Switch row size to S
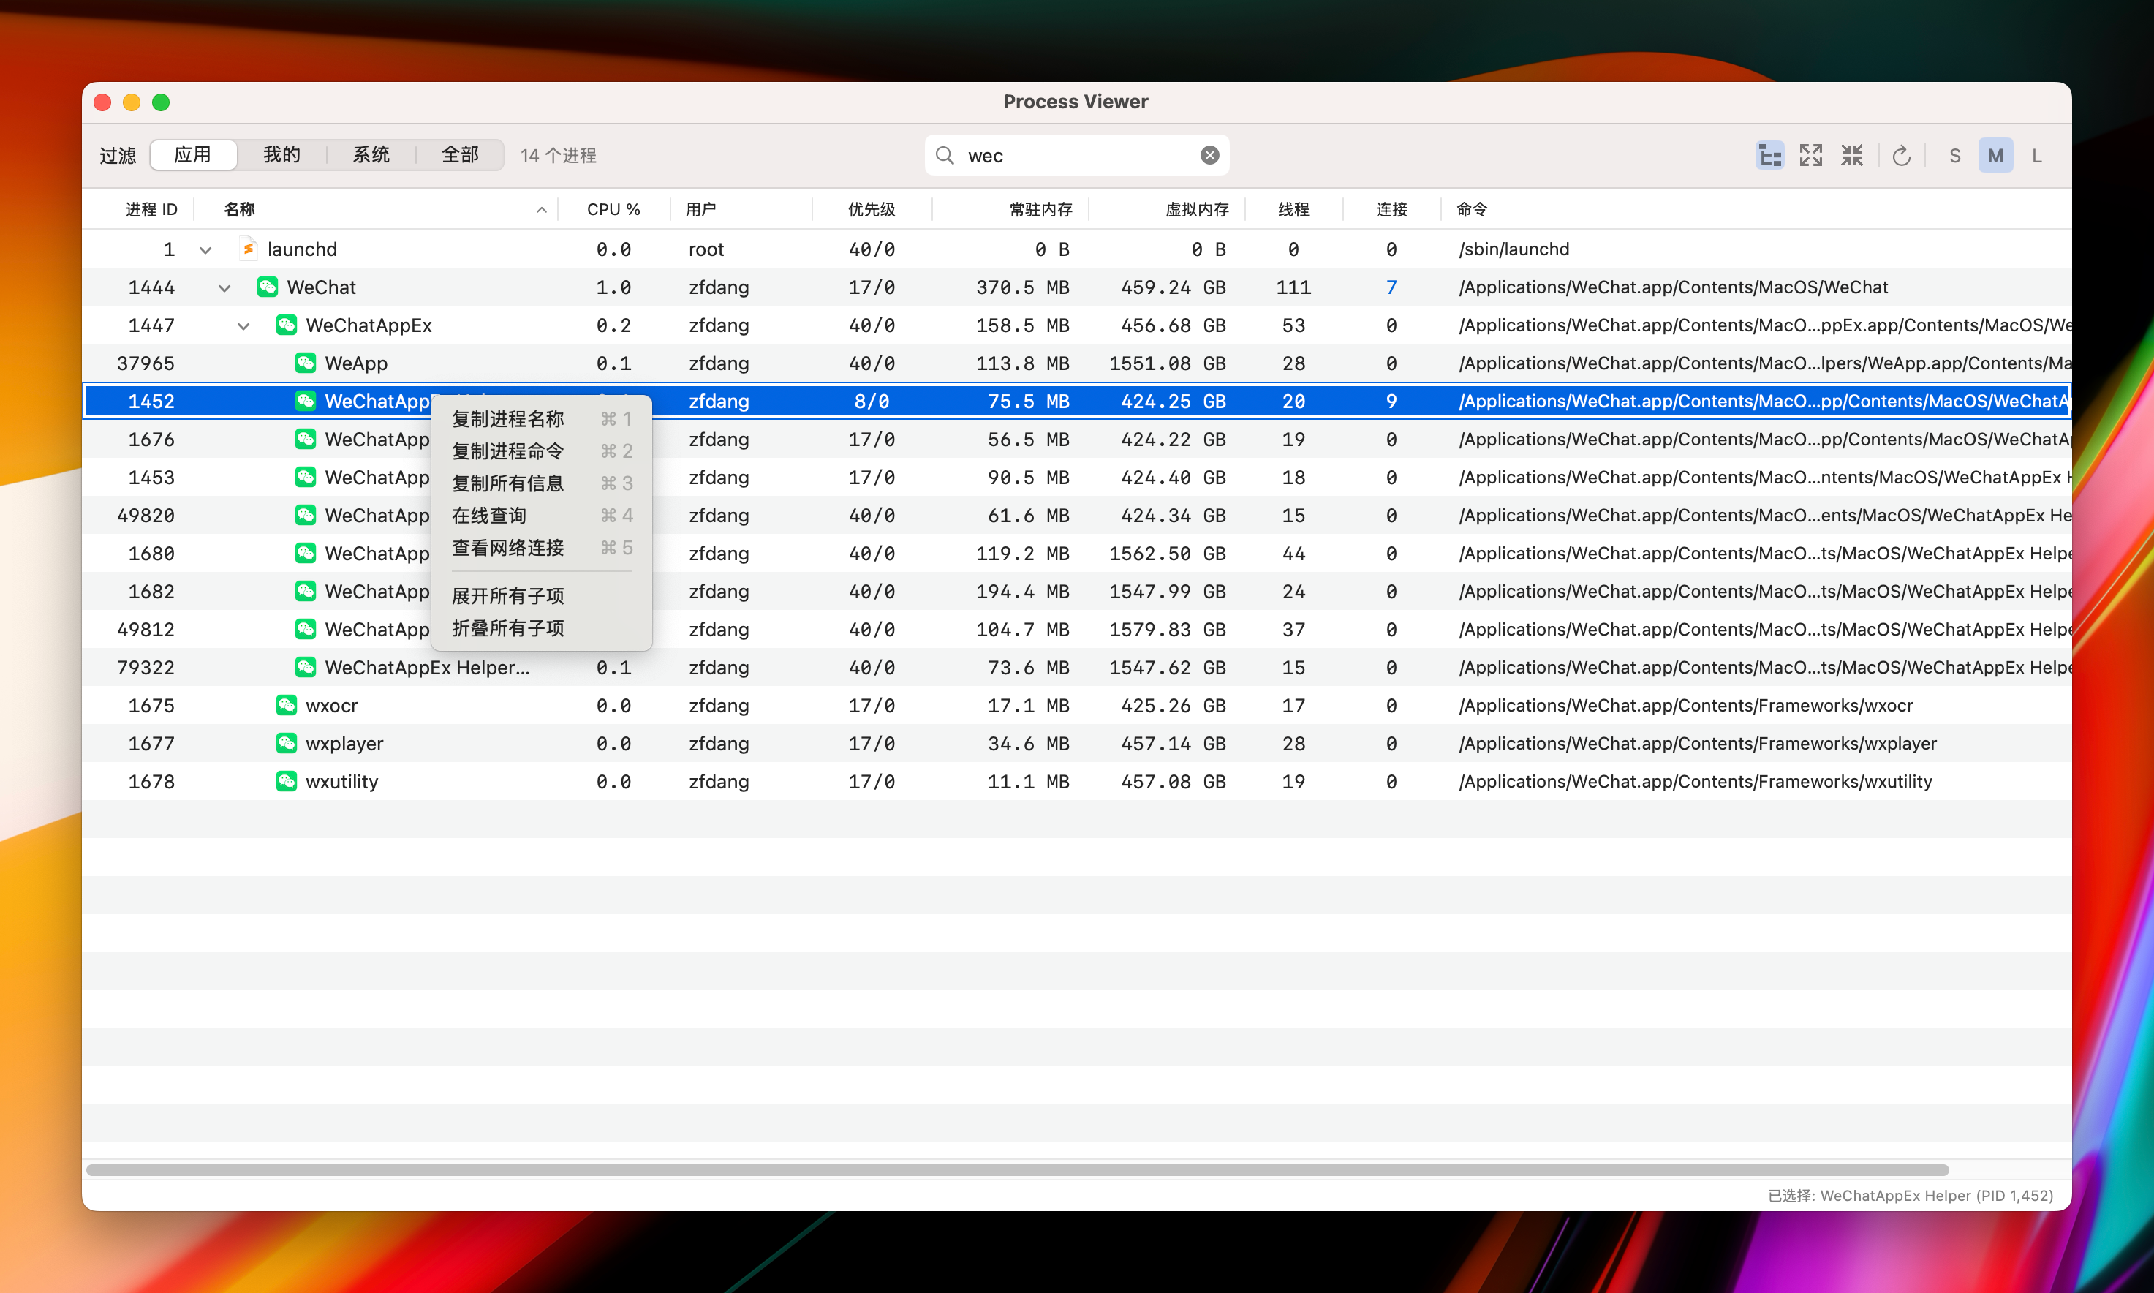 [x=1954, y=156]
